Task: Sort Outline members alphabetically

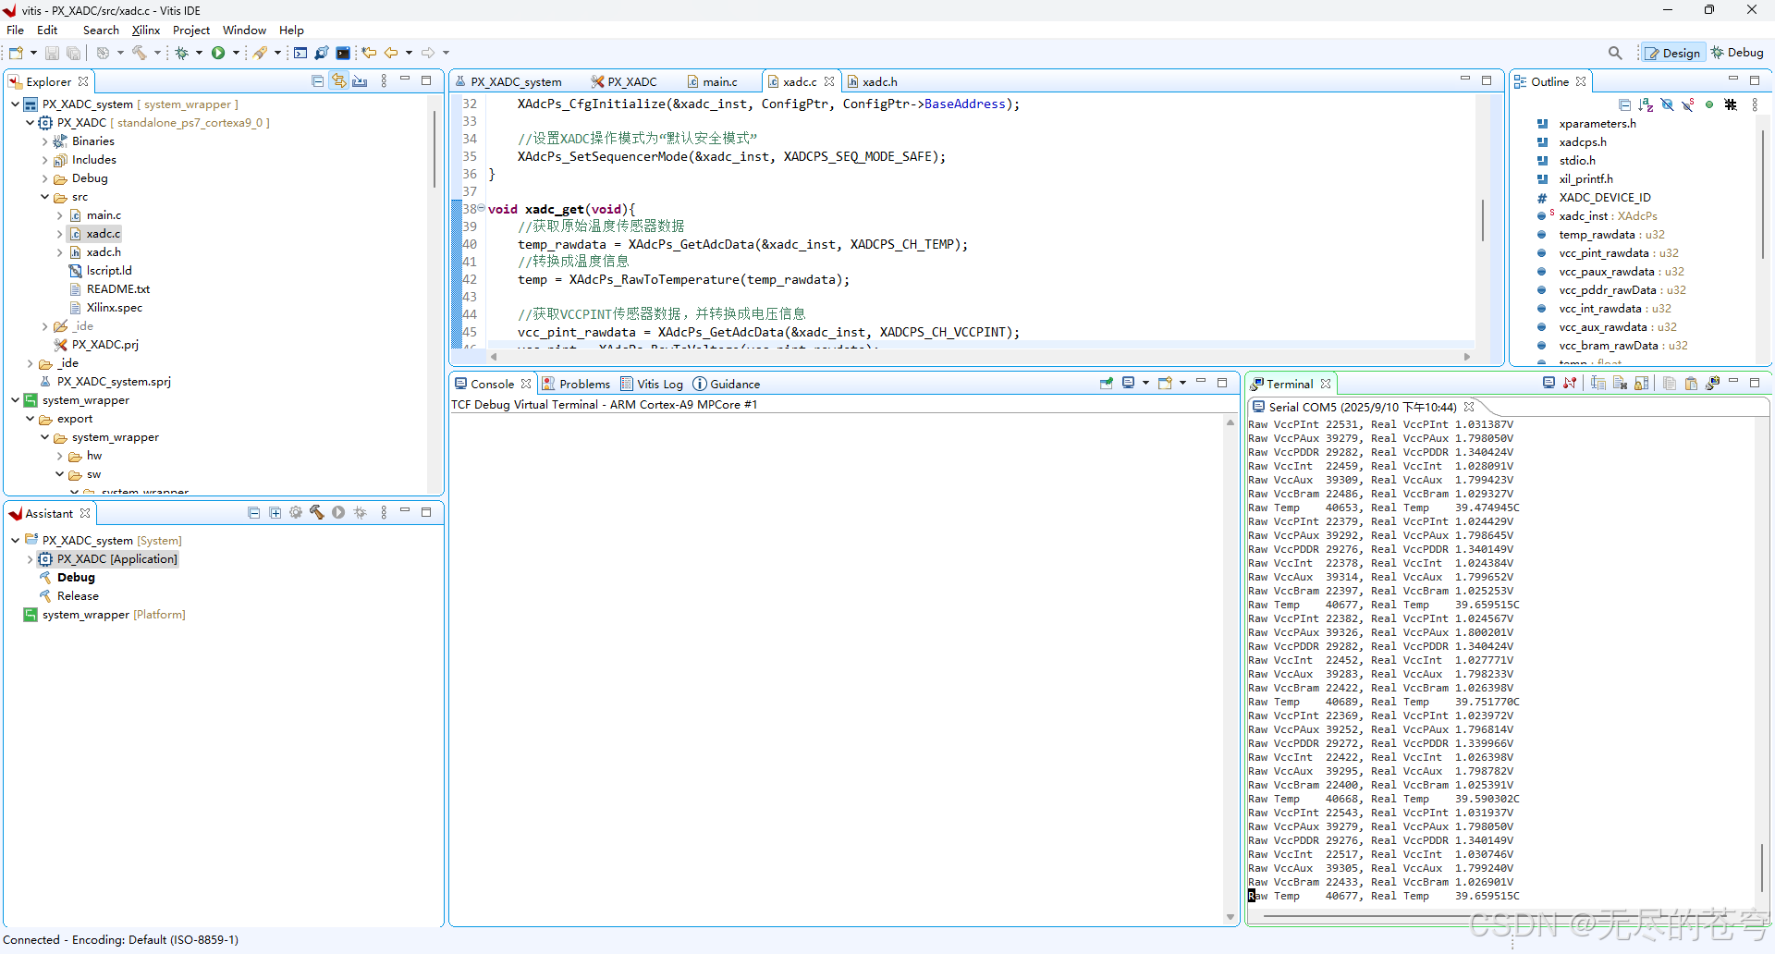Action: coord(1646,104)
